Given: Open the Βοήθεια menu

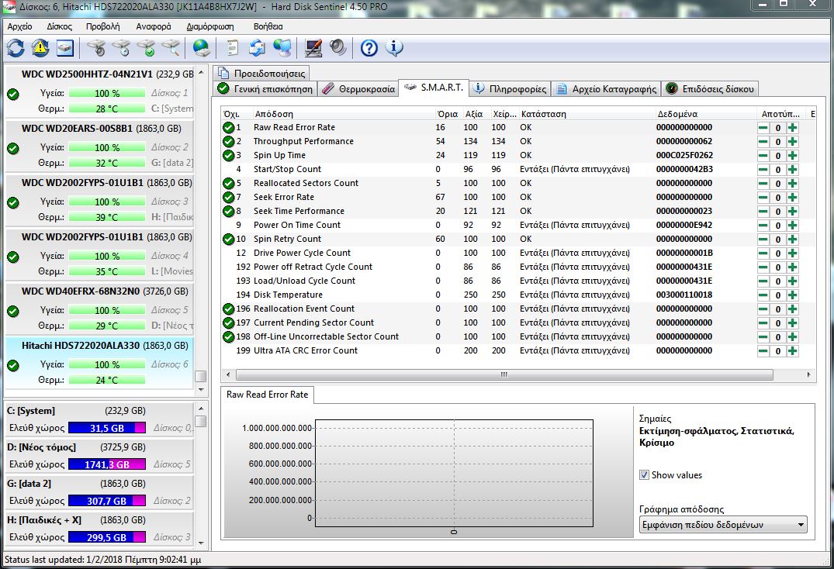Looking at the screenshot, I should [268, 26].
